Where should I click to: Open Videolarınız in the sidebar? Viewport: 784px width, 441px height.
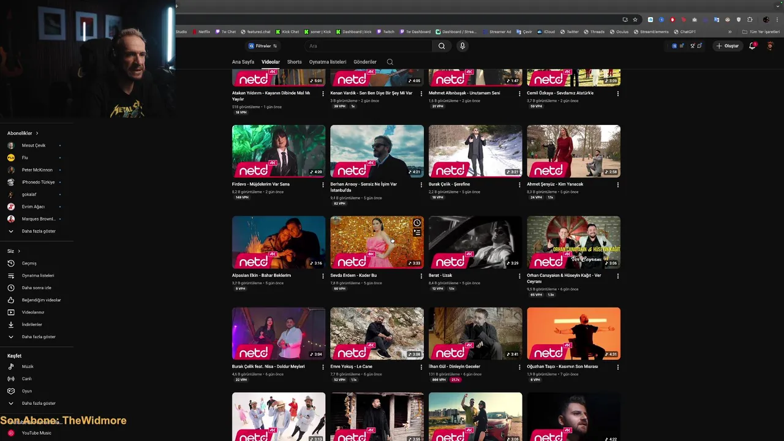click(x=33, y=312)
